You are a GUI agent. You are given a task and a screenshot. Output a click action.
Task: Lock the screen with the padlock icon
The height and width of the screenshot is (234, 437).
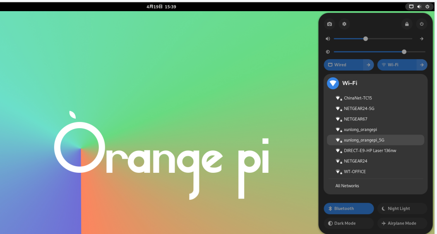407,24
